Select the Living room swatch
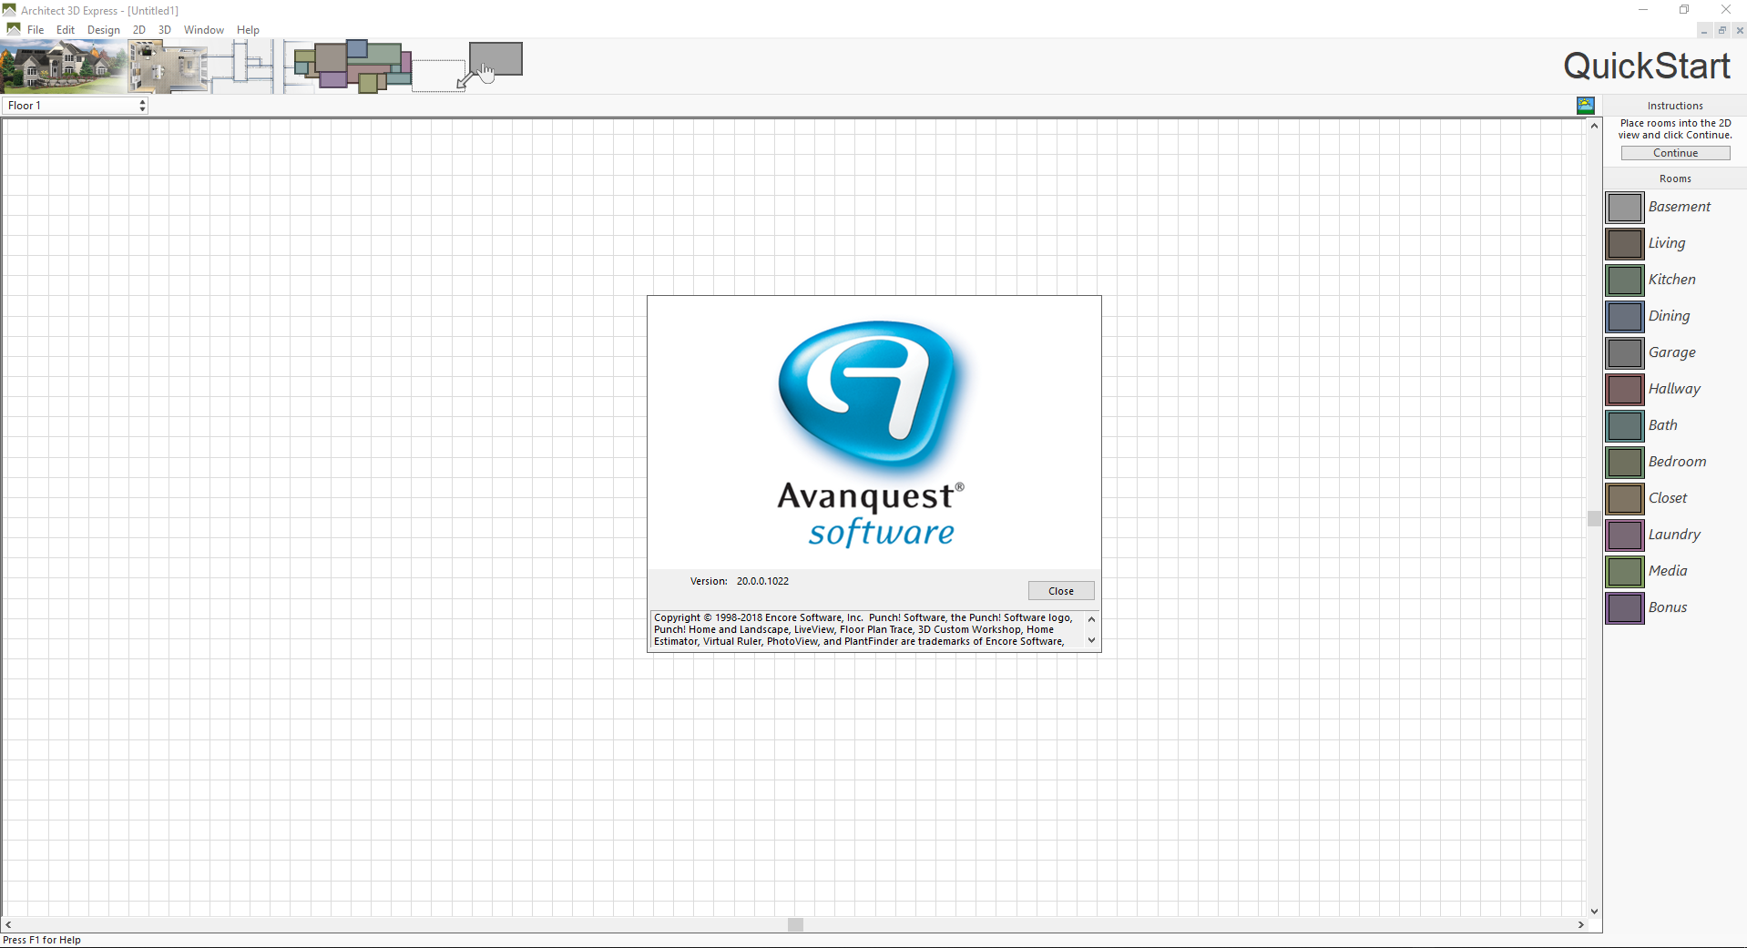This screenshot has height=948, width=1747. (1625, 244)
